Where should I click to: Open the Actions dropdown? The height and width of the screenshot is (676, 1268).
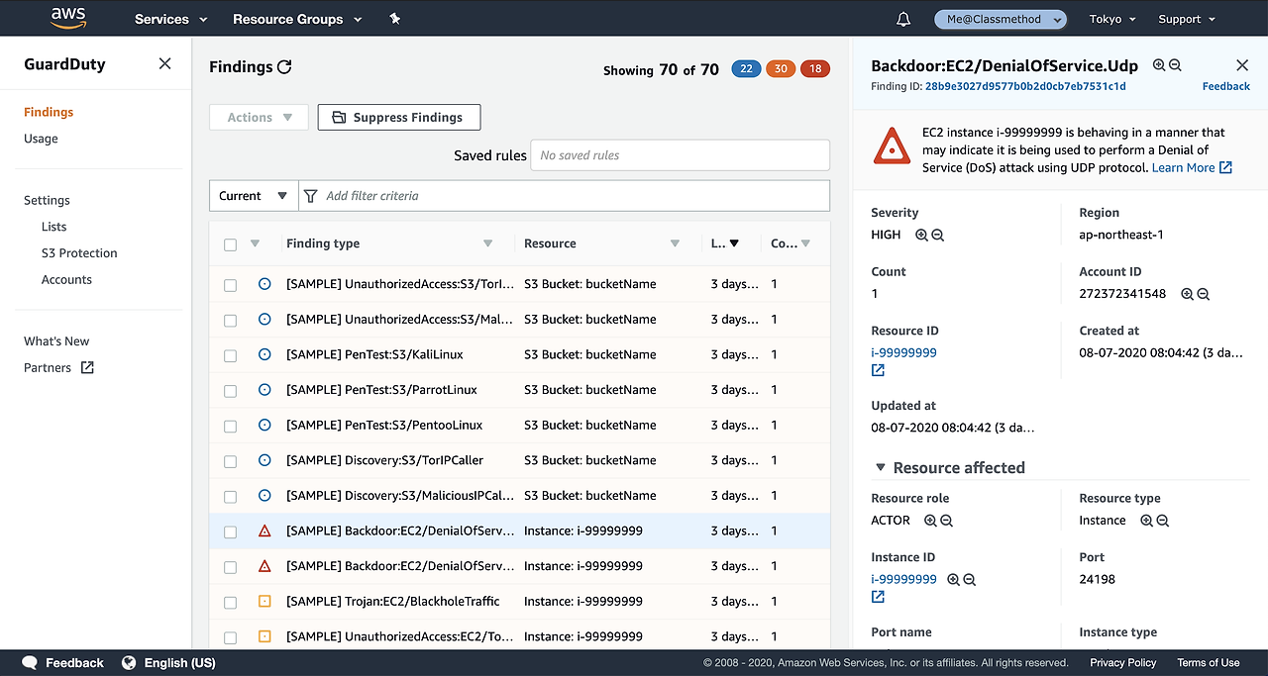click(x=260, y=117)
